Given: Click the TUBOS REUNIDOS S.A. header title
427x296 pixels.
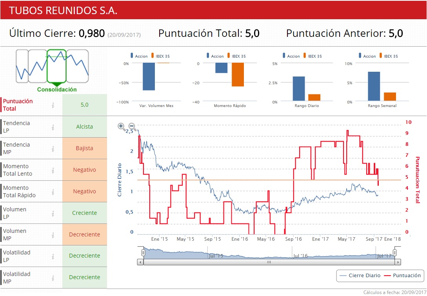Looking at the screenshot, I should click(x=63, y=10).
